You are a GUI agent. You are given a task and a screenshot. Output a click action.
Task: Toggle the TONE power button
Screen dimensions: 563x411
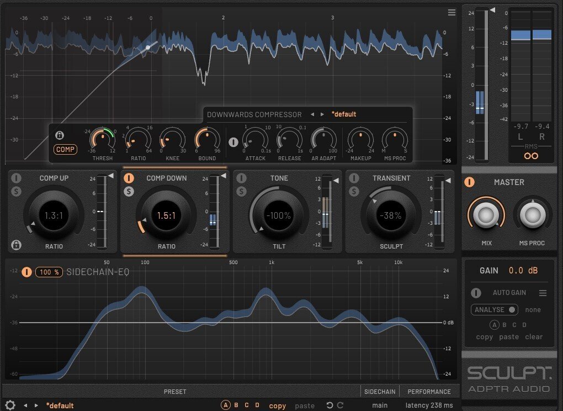click(241, 178)
